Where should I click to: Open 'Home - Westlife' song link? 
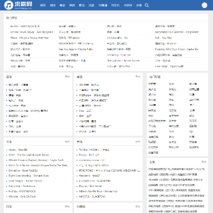tap(18, 150)
